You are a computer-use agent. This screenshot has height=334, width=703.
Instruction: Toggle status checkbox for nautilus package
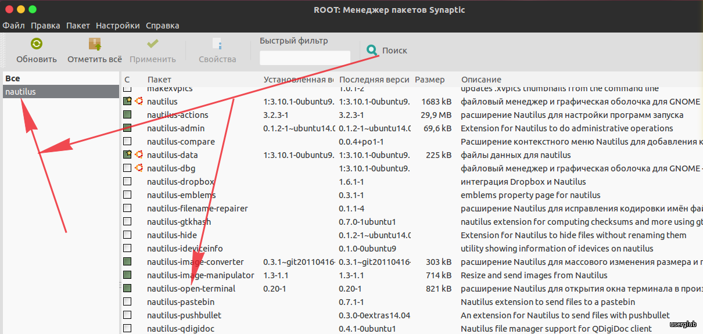[127, 101]
